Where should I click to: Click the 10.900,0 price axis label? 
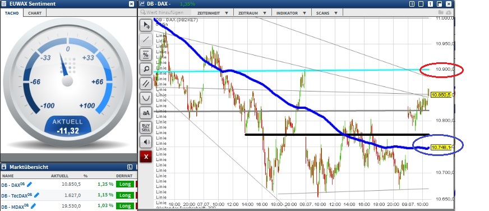click(444, 69)
